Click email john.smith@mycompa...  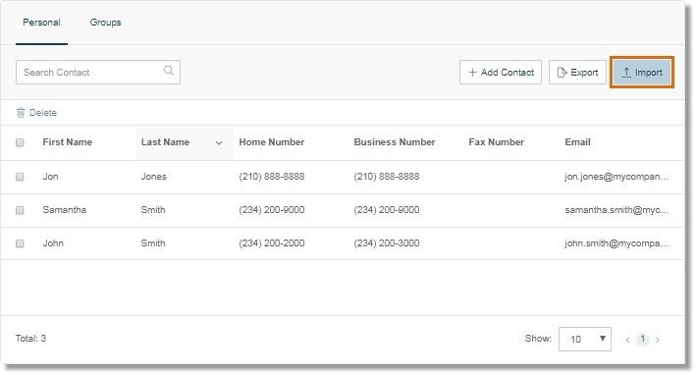tap(616, 243)
